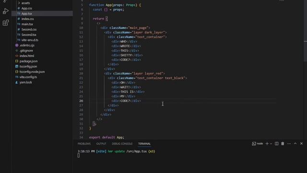Open vite-env.d.ts file
This screenshot has height=173, width=307.
(30, 40)
